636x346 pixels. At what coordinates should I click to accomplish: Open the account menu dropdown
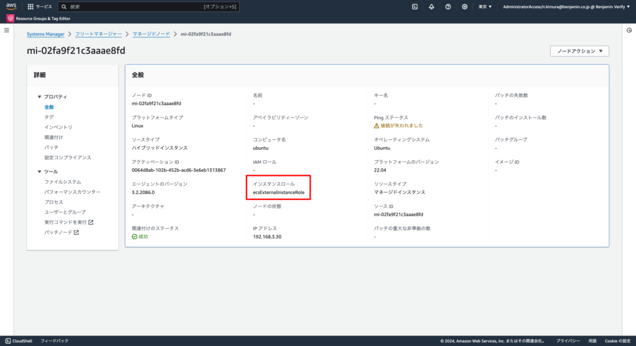[566, 6]
